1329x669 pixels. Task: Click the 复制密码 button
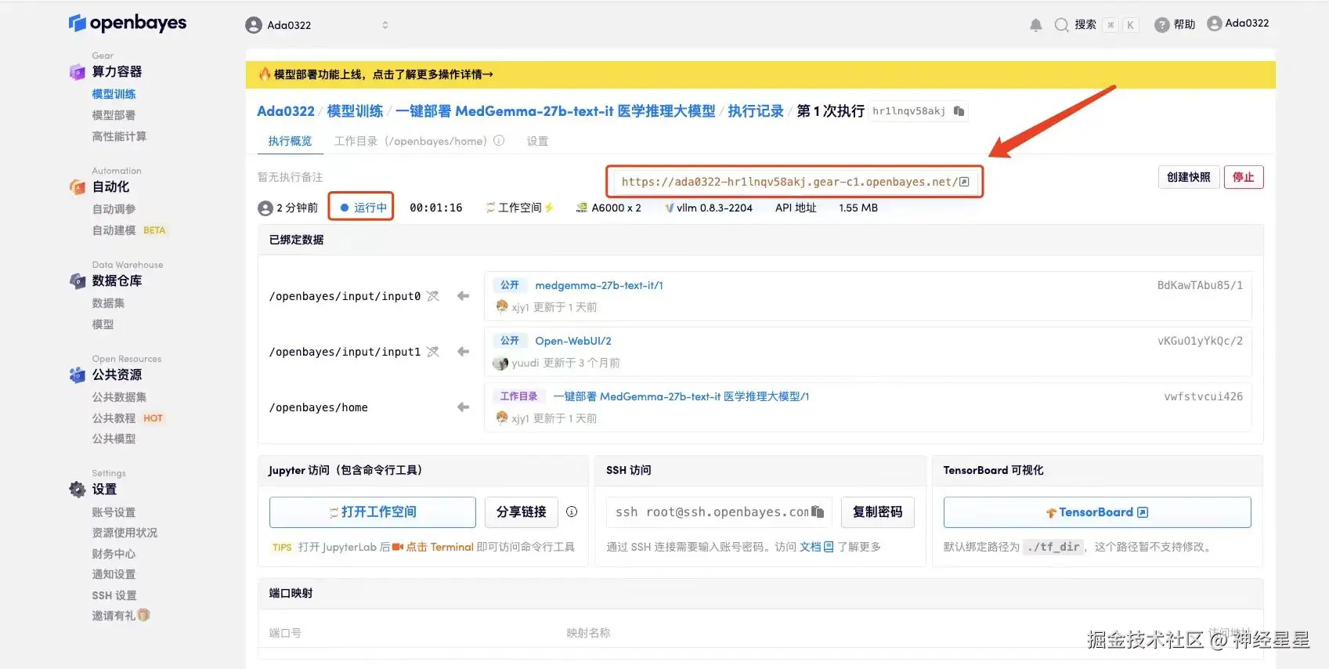point(877,512)
